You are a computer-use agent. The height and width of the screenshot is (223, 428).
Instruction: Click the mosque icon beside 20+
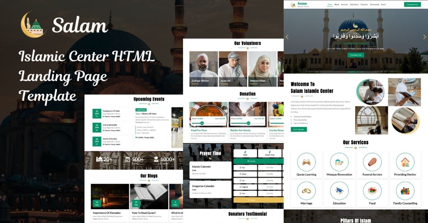click(x=100, y=159)
